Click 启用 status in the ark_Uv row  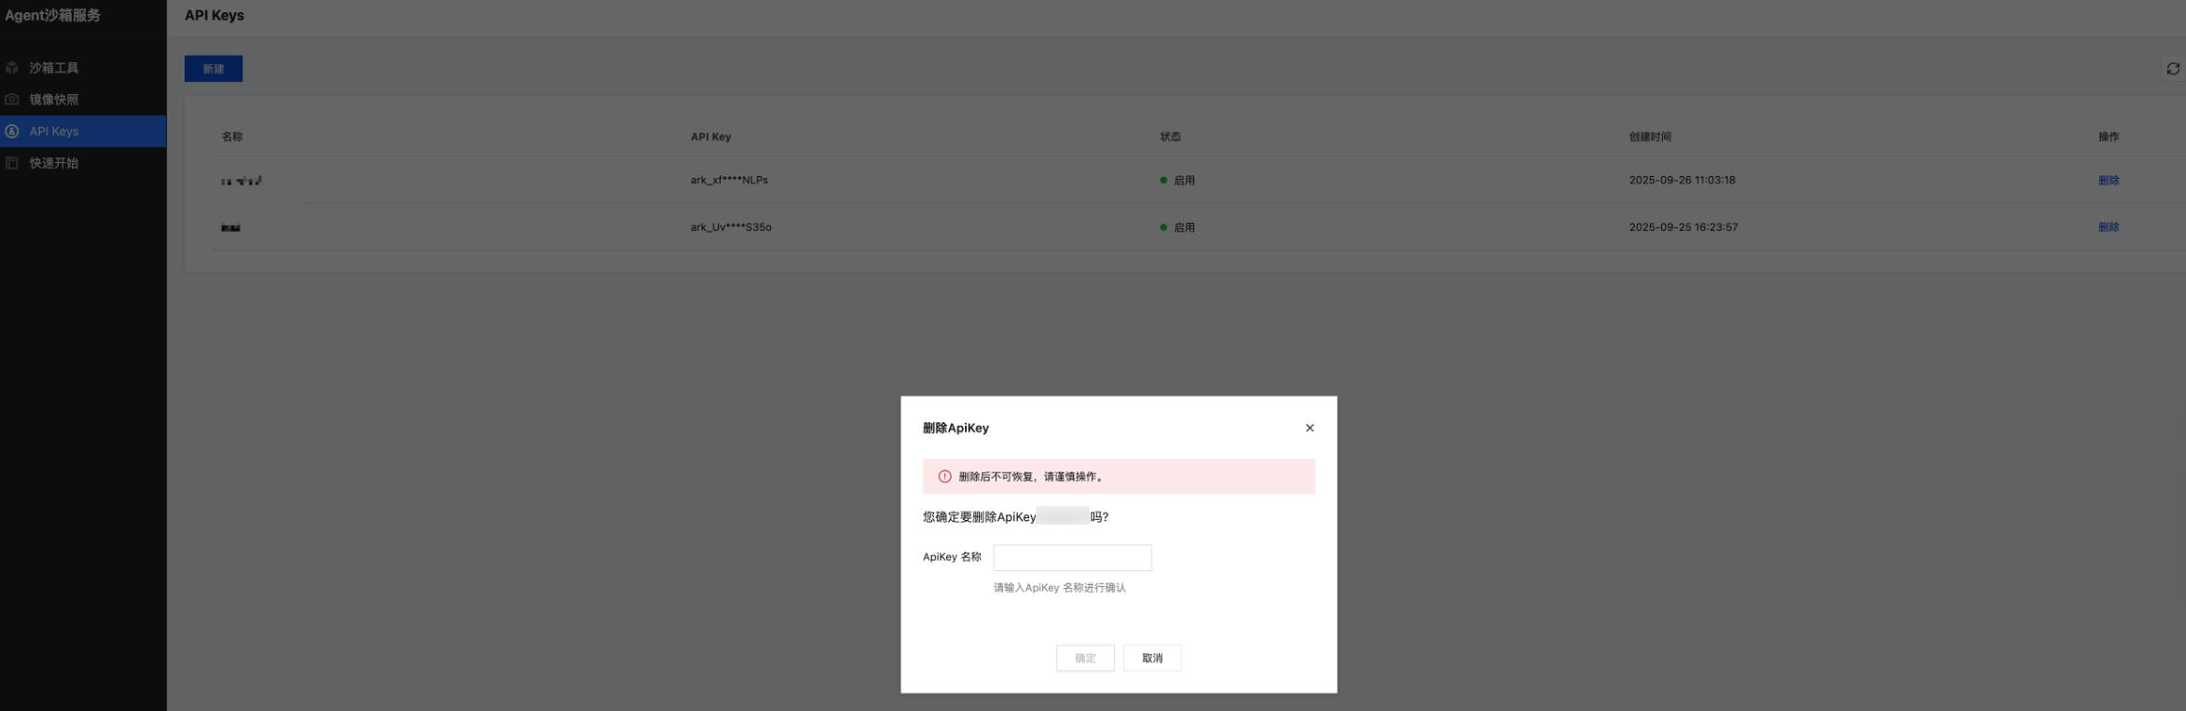click(1184, 227)
